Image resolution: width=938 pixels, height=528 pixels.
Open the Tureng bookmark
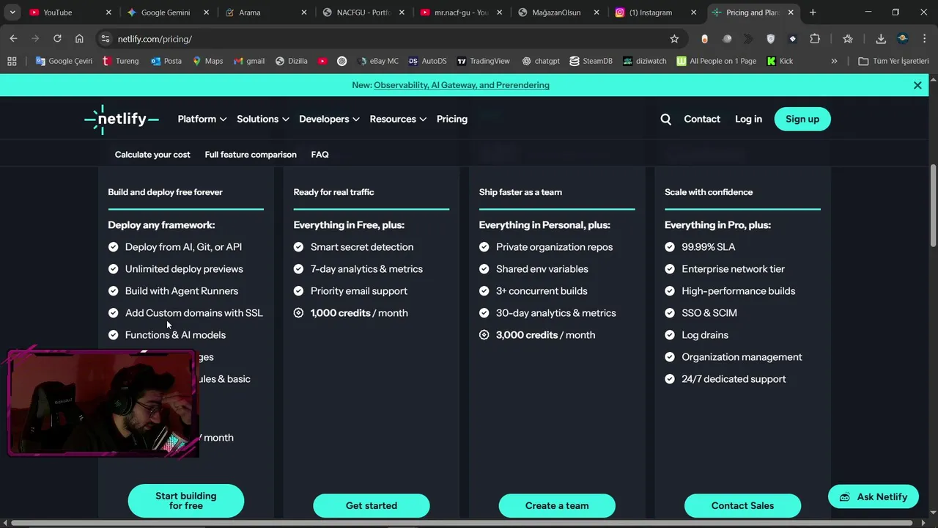(x=120, y=61)
